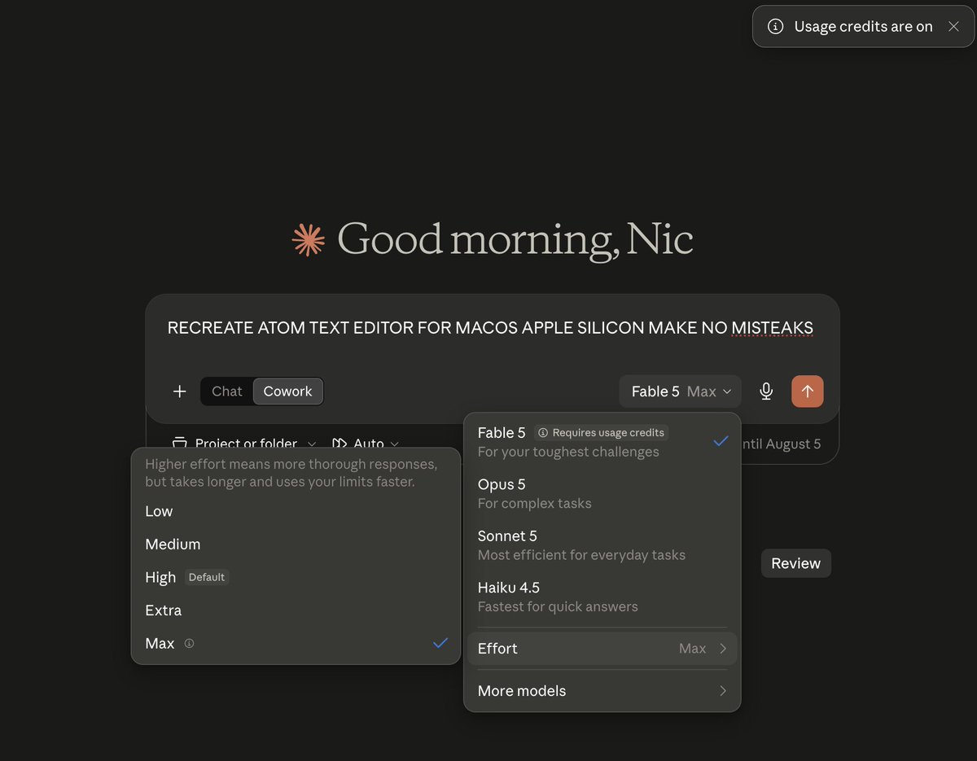This screenshot has height=761, width=977.
Task: Click the Auto mode icon
Action: click(x=340, y=444)
